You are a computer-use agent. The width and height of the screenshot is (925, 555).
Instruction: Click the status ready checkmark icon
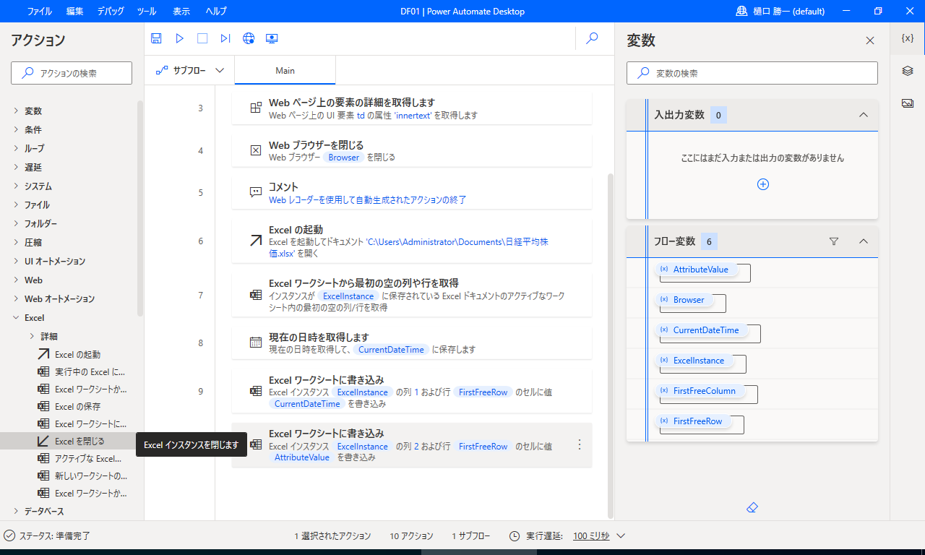[x=9, y=536]
